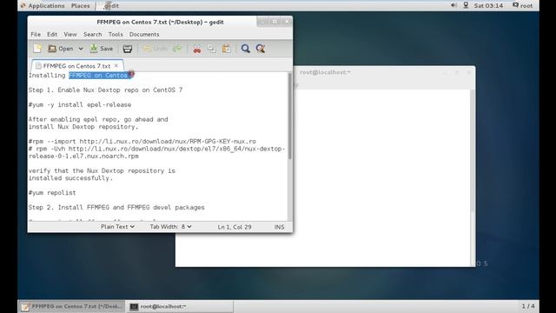Click the selected 'FFMPEG on Centos' text
Image resolution: width=556 pixels, height=313 pixels.
click(x=98, y=76)
